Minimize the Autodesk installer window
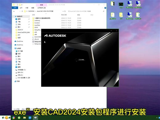The height and width of the screenshot is (120, 160). click(x=111, y=30)
